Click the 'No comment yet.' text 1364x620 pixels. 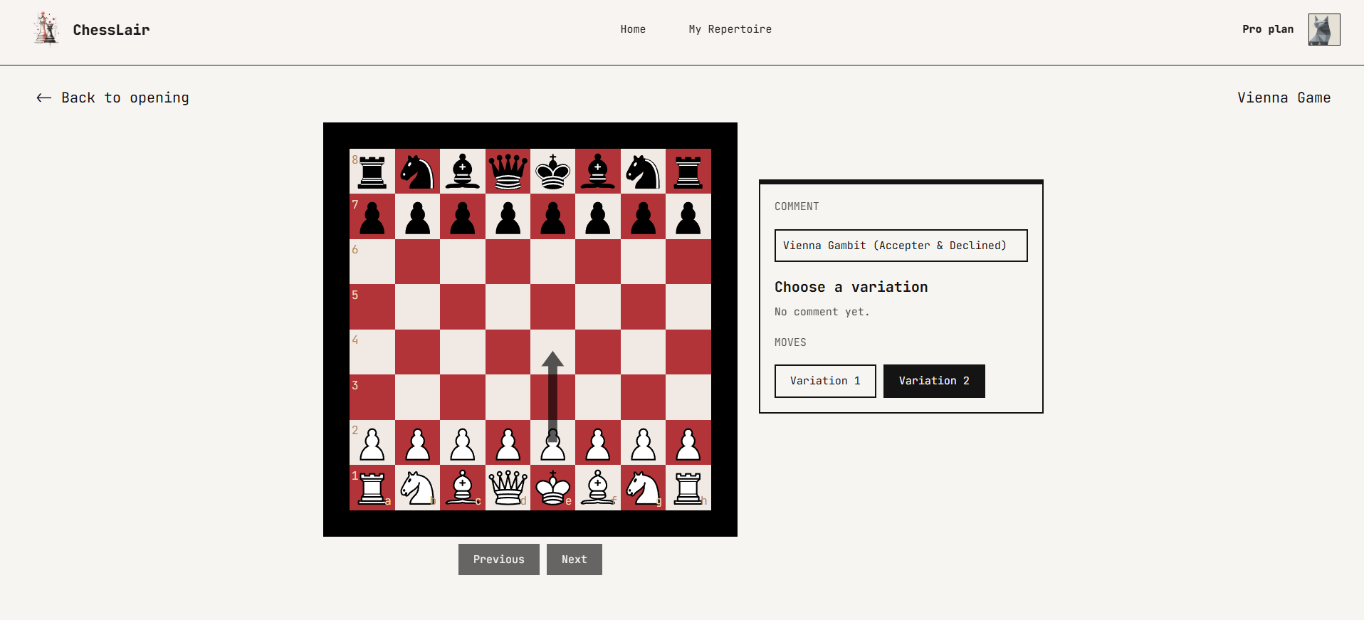click(x=822, y=312)
